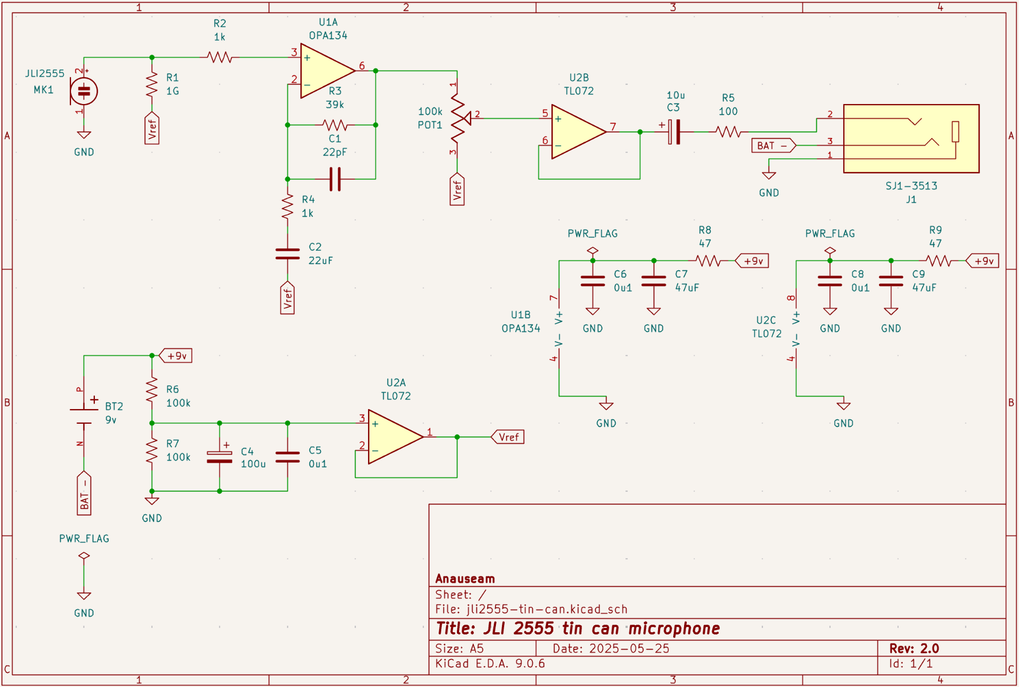Select the 'Rev: 2.0' field in title block

pos(914,649)
